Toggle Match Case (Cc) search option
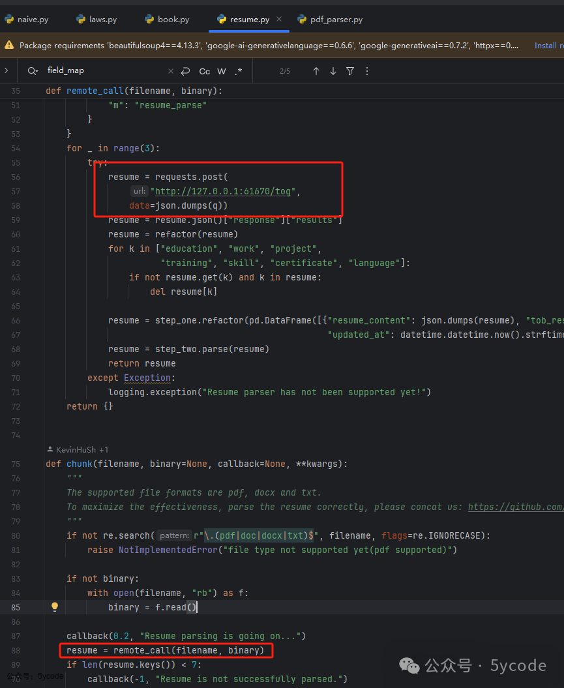The image size is (564, 688). (204, 72)
